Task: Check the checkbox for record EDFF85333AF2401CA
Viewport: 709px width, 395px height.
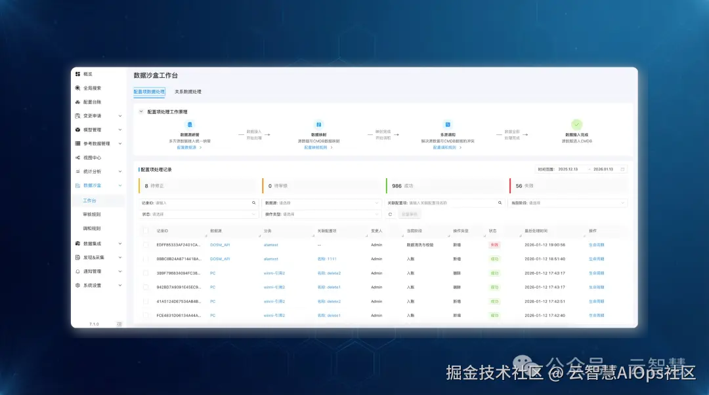Action: click(x=146, y=245)
